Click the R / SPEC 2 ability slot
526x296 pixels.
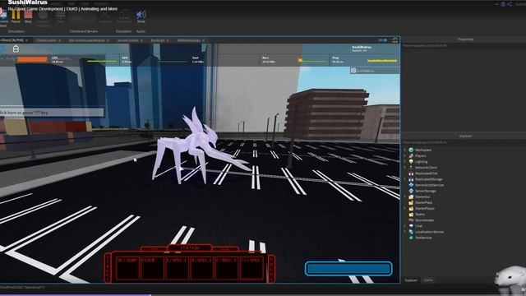pyautogui.click(x=202, y=267)
